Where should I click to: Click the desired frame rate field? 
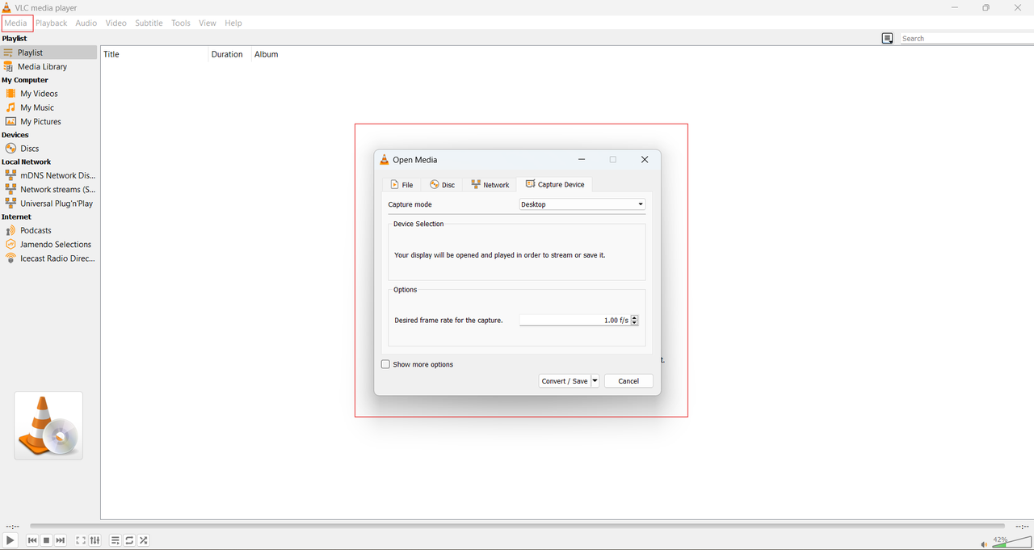click(x=574, y=320)
